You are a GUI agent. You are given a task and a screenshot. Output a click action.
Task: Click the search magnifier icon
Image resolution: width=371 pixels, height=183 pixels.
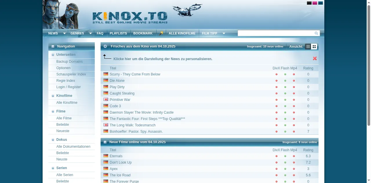click(316, 33)
